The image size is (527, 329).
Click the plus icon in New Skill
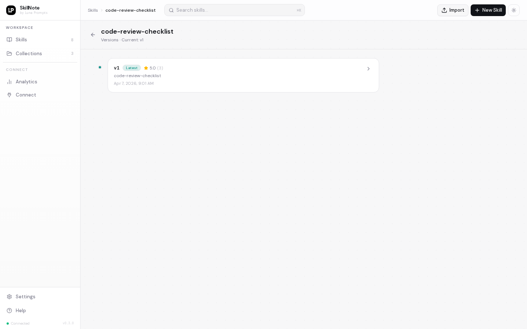click(x=477, y=10)
